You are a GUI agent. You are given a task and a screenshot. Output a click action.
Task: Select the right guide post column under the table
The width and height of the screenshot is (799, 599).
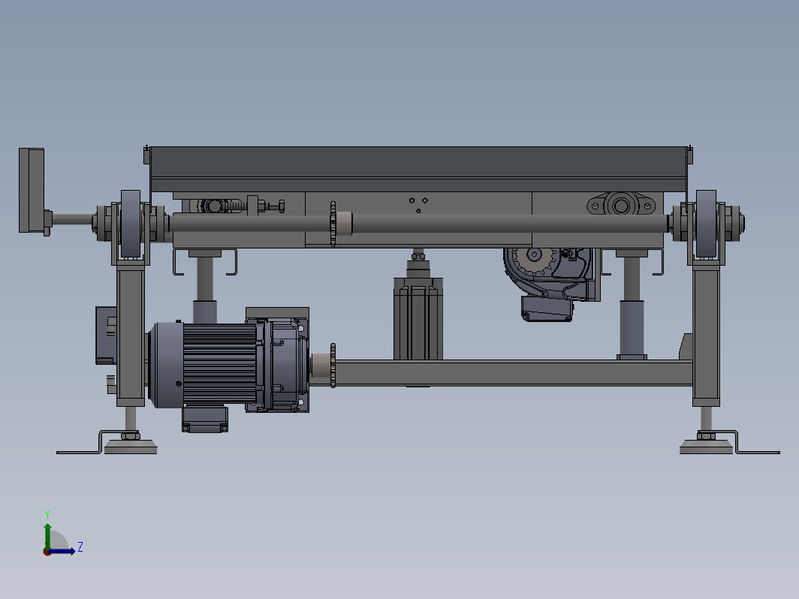click(632, 305)
